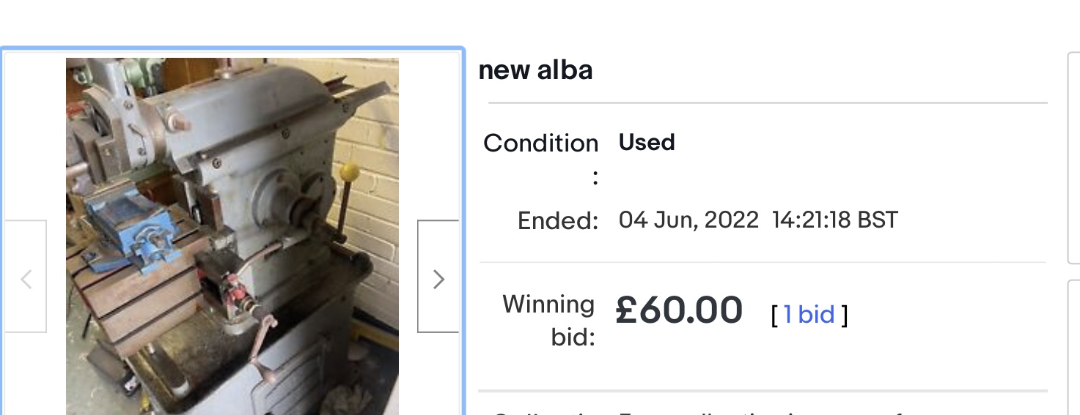Click the yellow lever knob in the photo
Viewport: 1080px width, 415px height.
click(350, 173)
